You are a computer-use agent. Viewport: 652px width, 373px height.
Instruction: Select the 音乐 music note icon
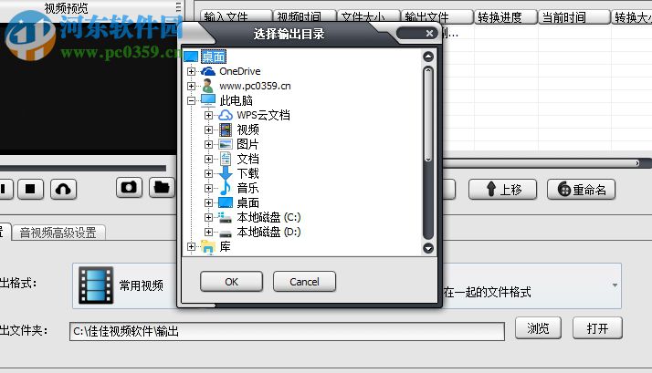coord(226,188)
